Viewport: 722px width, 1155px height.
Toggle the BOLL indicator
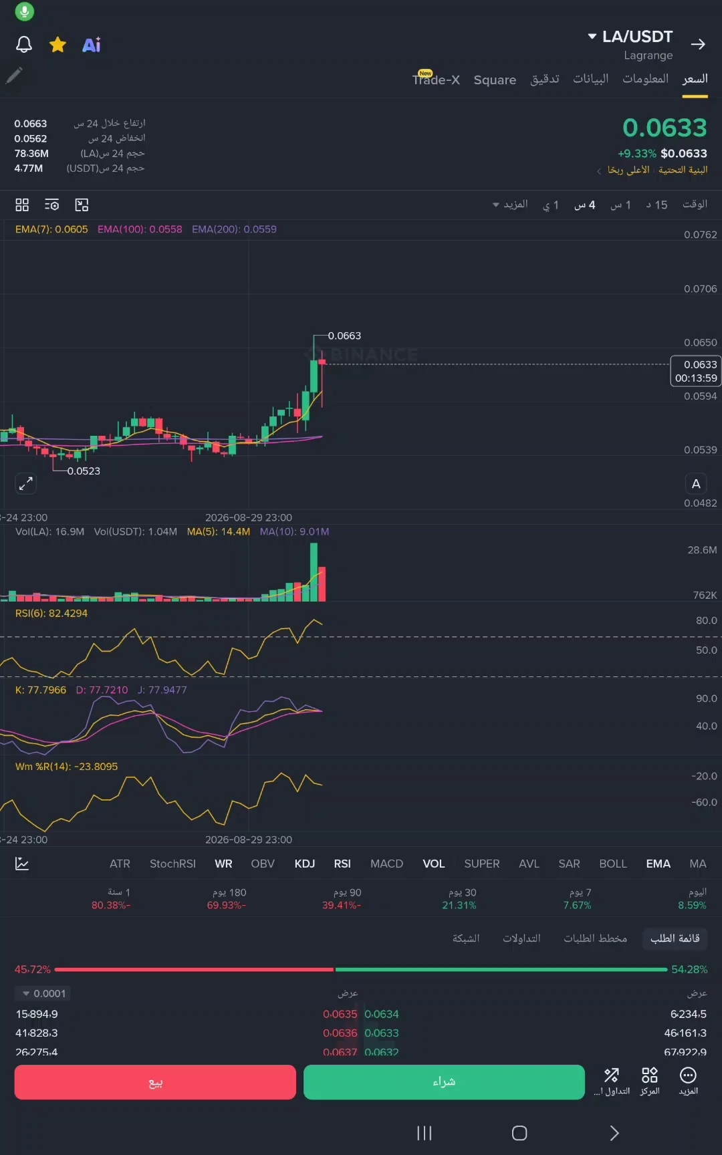613,864
